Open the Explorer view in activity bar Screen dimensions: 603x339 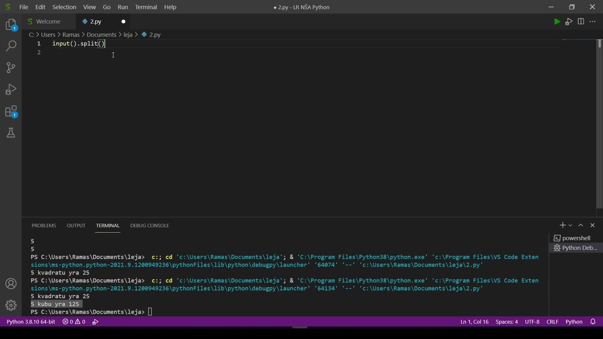[x=11, y=24]
